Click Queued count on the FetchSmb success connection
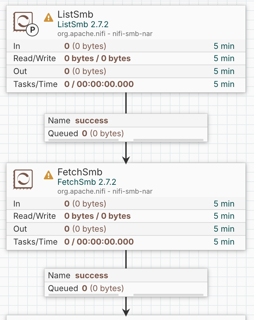Screen dimensions: 254x320 click(x=103, y=288)
